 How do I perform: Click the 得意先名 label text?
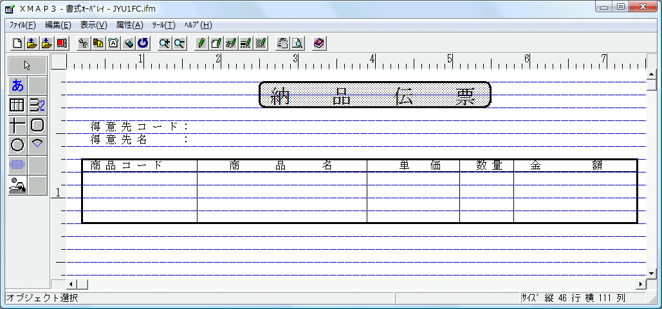[118, 140]
